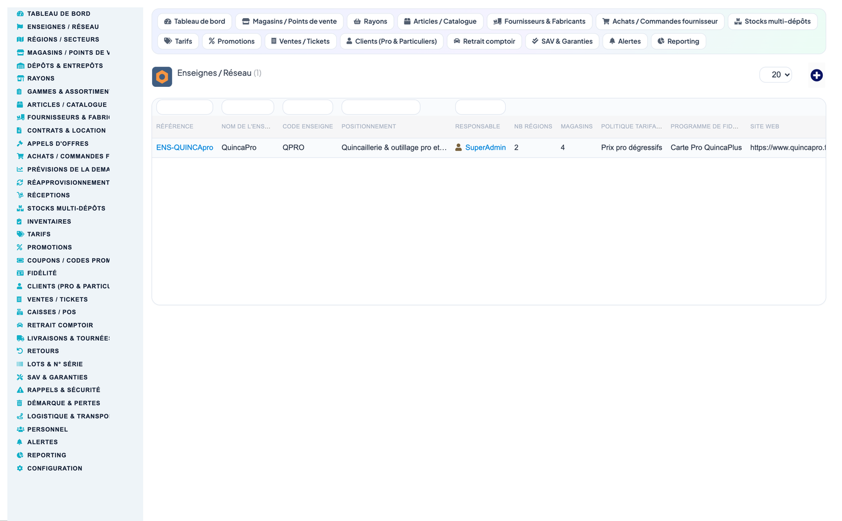Click the truck icon beside Livraisons & Tournées

pos(20,338)
